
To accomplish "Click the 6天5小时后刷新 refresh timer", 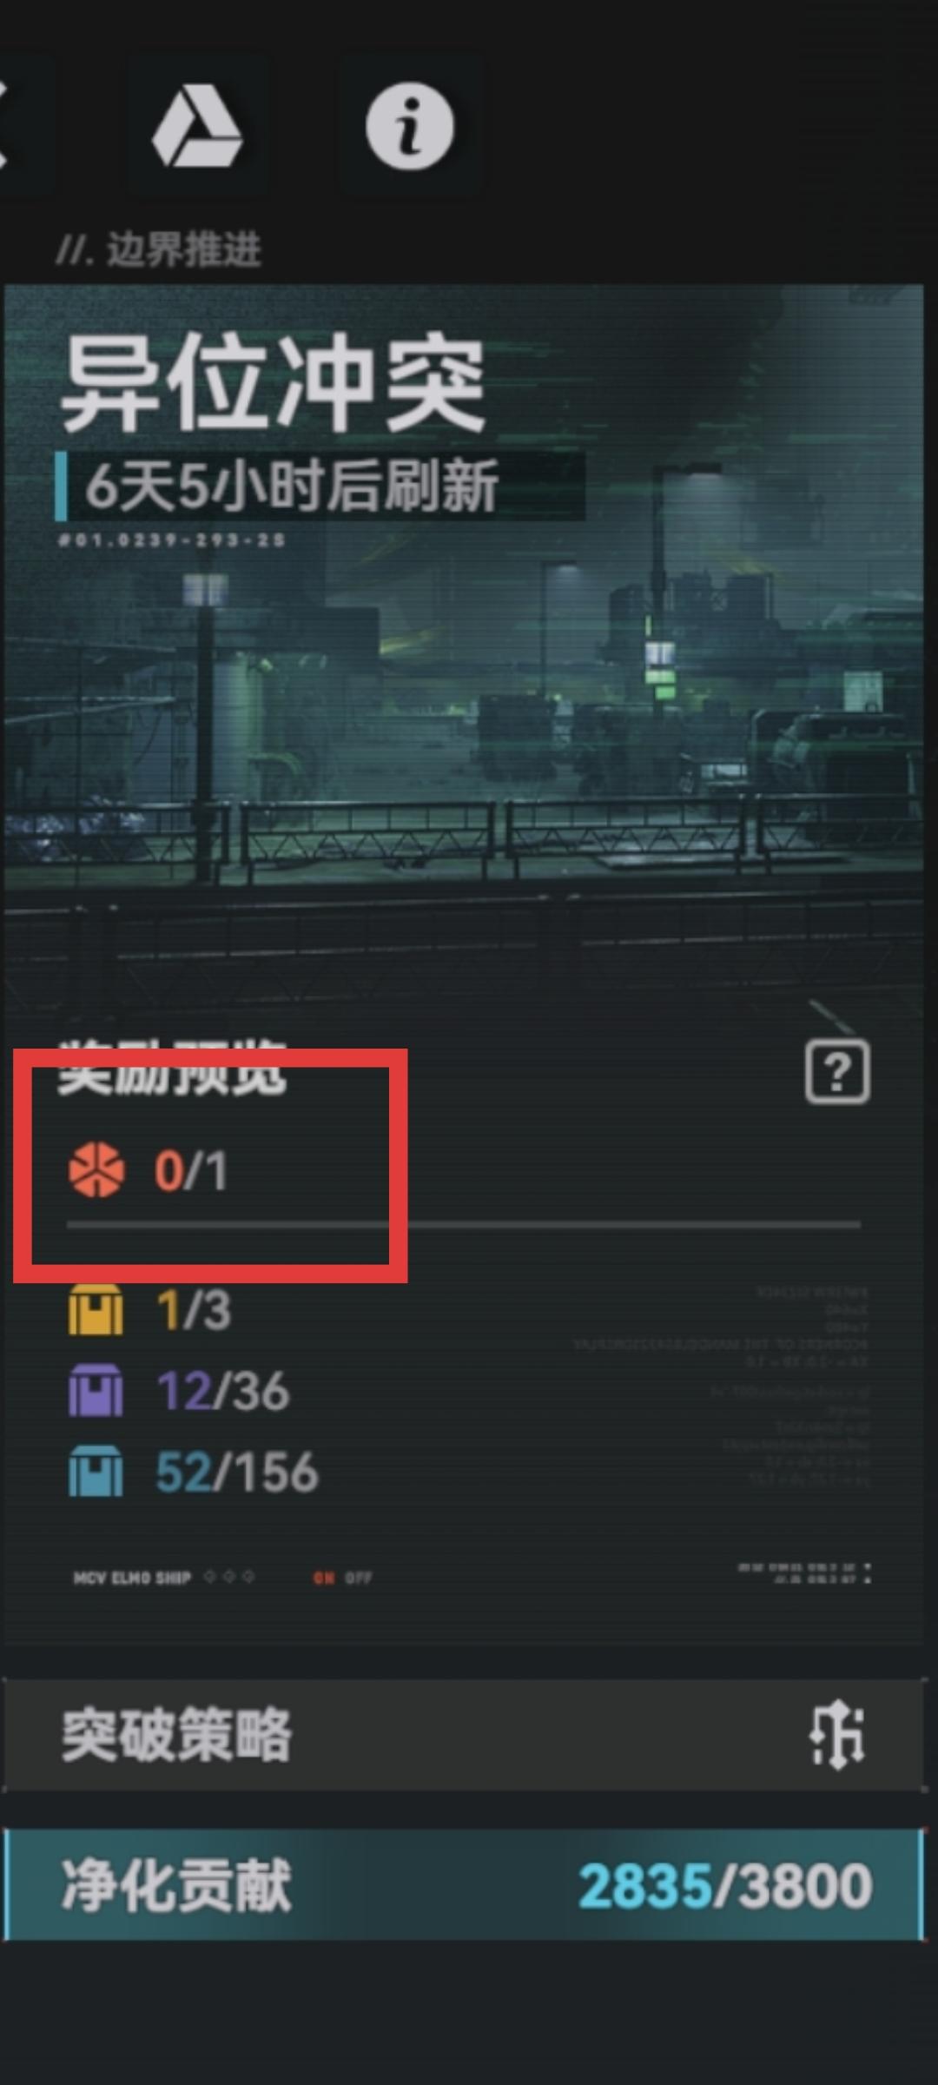I will [292, 486].
